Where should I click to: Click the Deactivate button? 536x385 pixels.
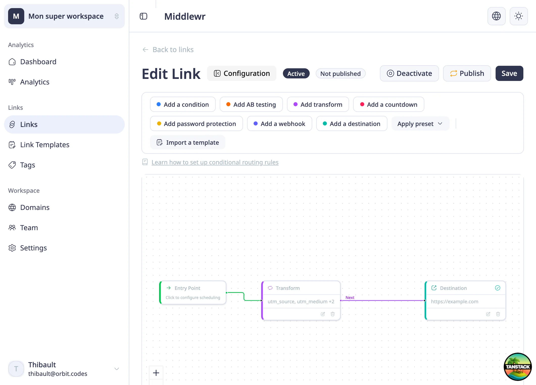409,73
